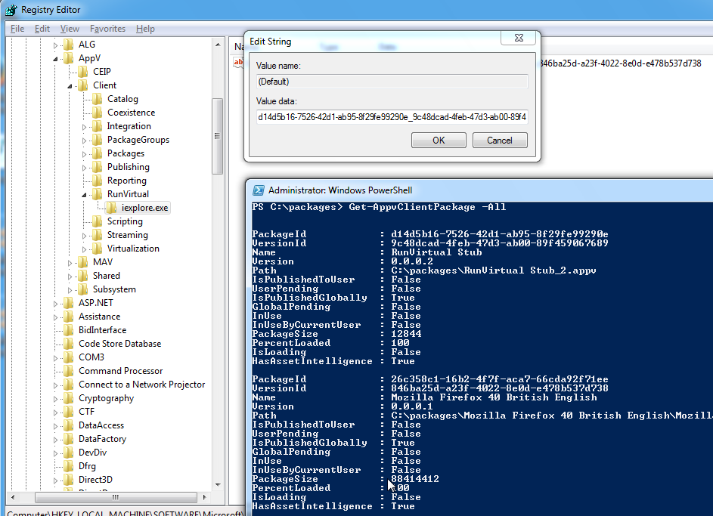Screen dimensions: 713x516
Task: Click the (Default) string value icon
Action: click(239, 63)
